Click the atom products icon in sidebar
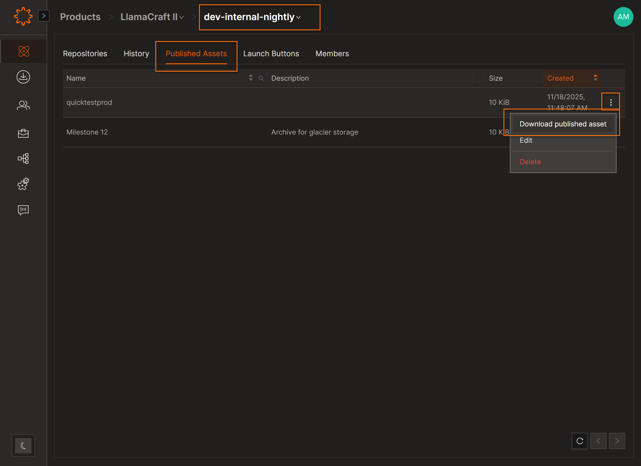Screen dimensions: 641x466 point(24,51)
